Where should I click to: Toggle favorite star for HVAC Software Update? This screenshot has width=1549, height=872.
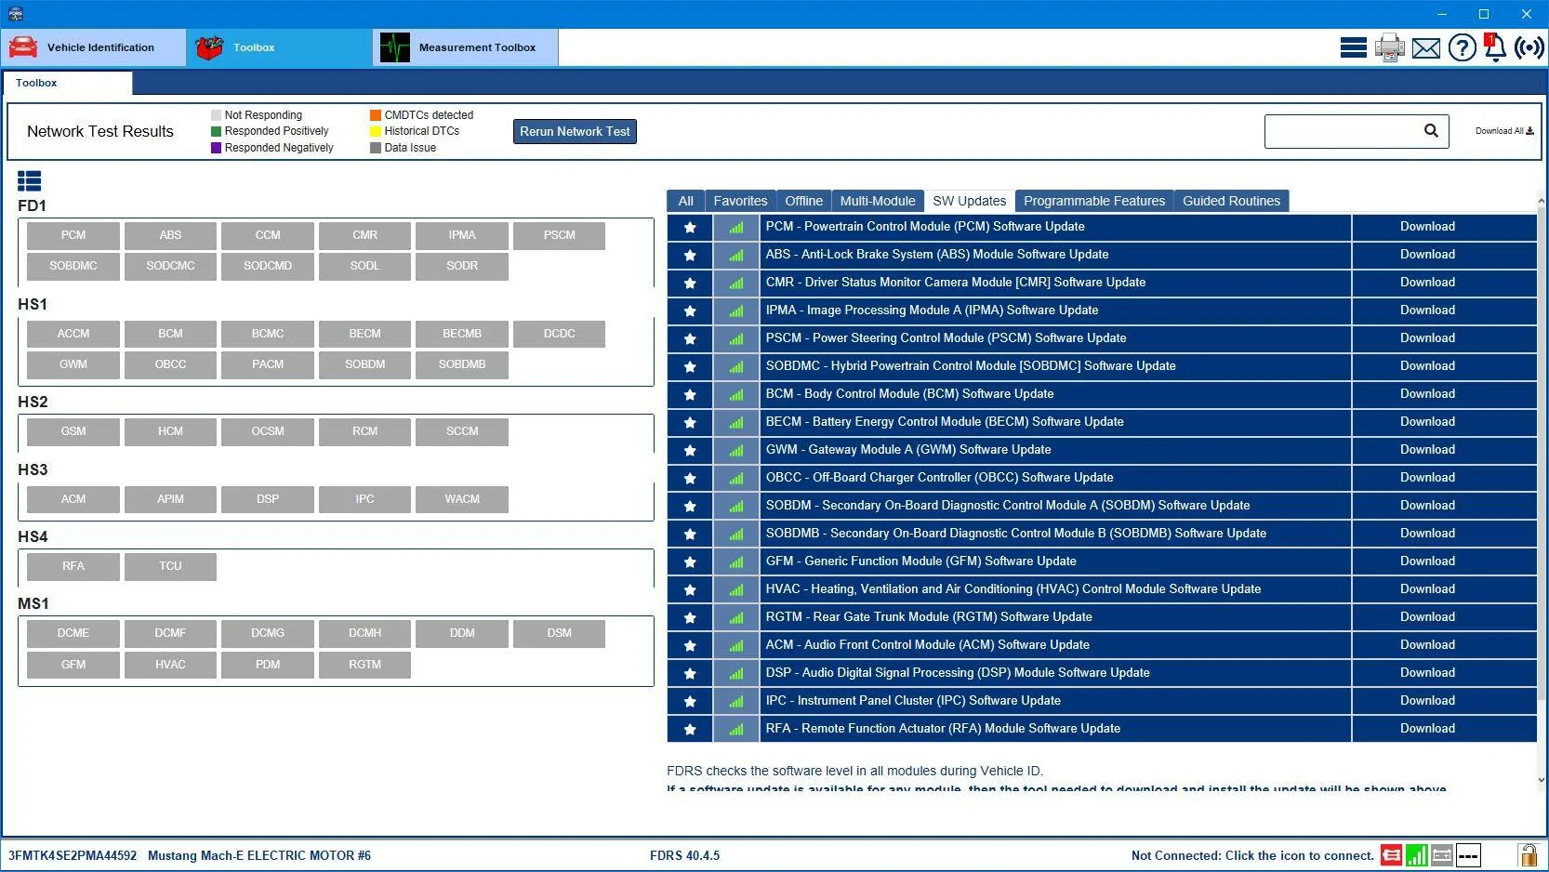[x=690, y=589]
